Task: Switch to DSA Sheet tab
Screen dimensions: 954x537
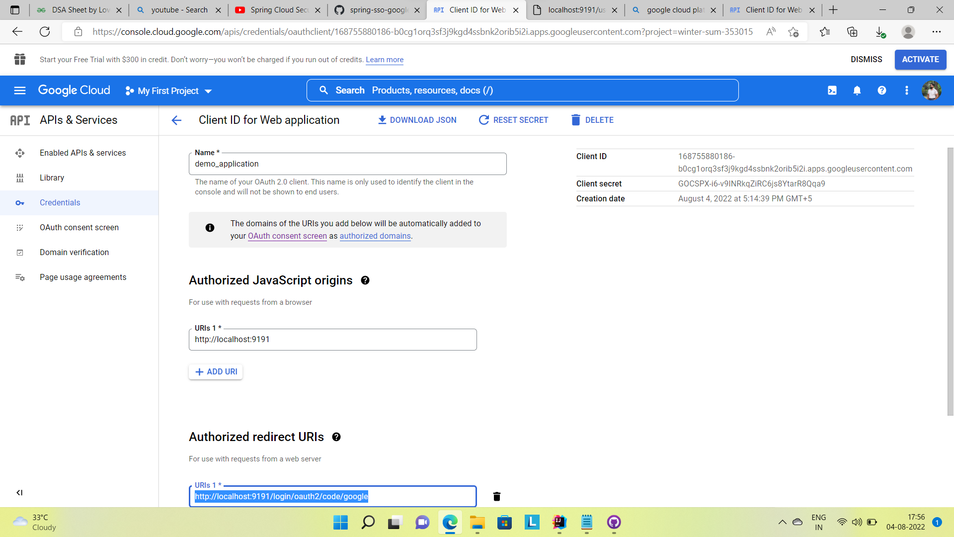Action: click(x=79, y=10)
